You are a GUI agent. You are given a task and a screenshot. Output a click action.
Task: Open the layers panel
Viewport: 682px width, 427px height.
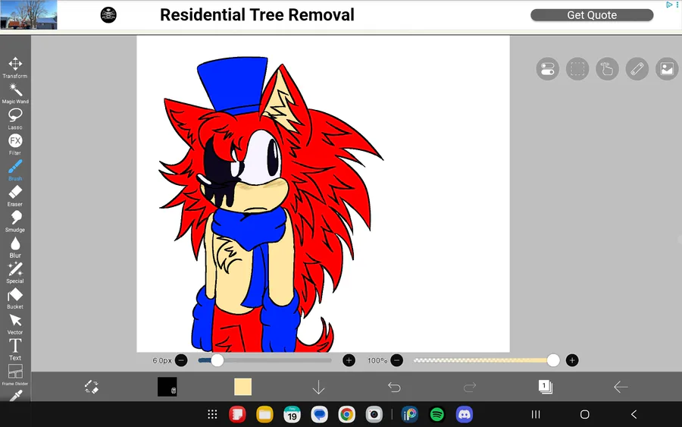(x=546, y=387)
